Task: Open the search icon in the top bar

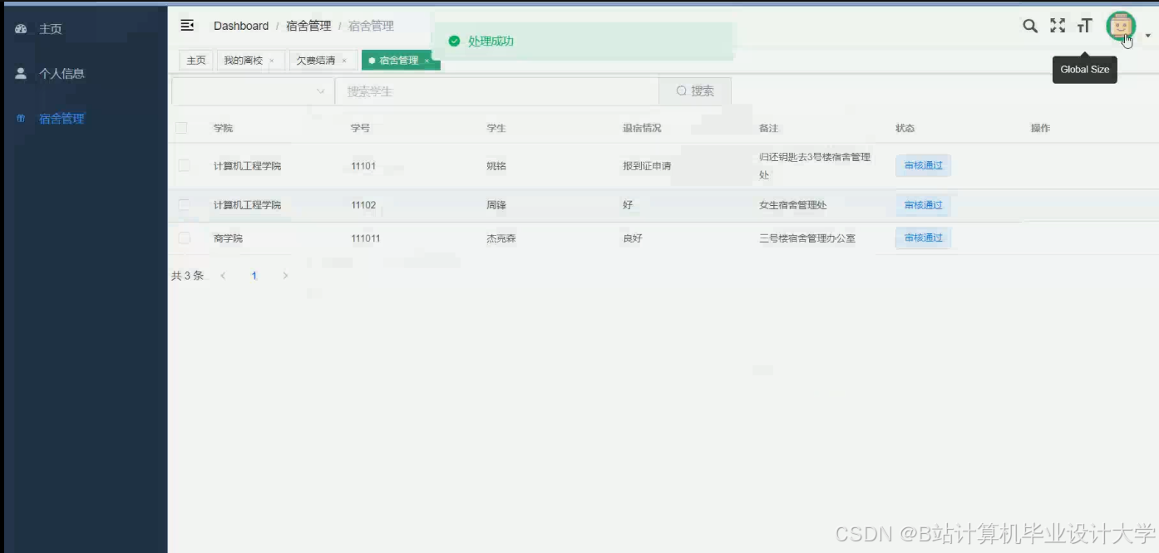Action: pos(1030,26)
